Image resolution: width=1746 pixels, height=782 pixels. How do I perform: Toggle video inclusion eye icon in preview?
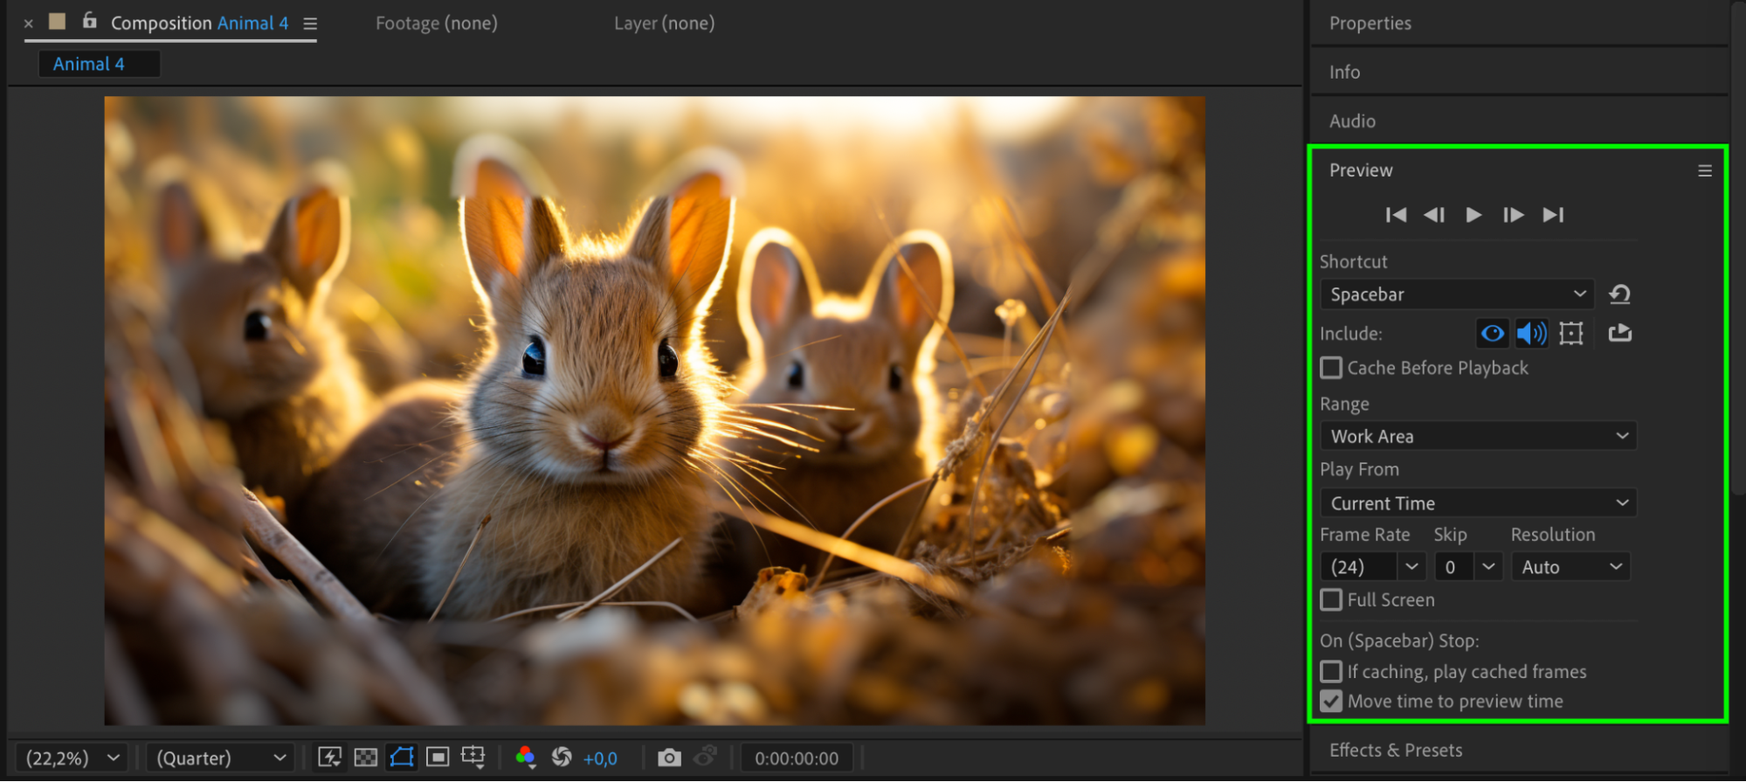coord(1493,334)
